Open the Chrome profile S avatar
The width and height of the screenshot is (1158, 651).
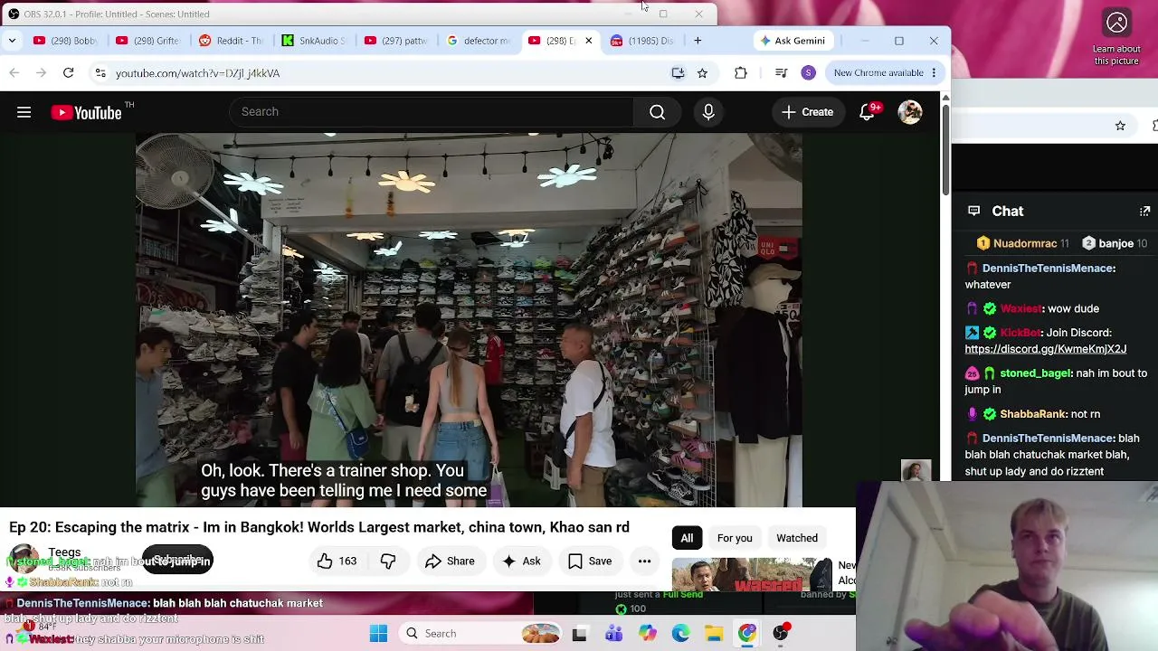point(808,72)
